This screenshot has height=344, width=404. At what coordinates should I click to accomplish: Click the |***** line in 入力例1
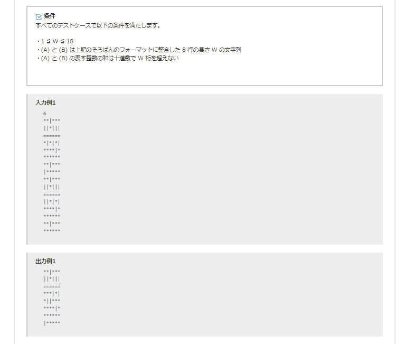52,172
